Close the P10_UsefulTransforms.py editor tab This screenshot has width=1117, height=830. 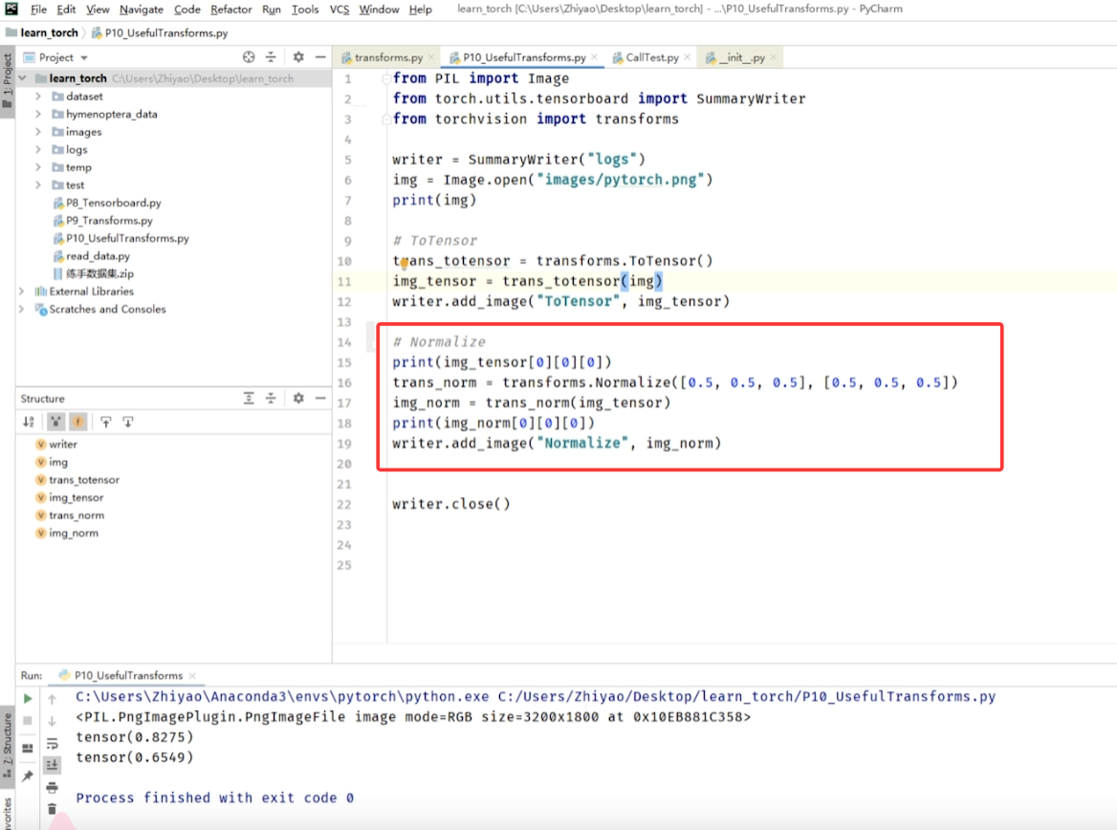[x=595, y=57]
